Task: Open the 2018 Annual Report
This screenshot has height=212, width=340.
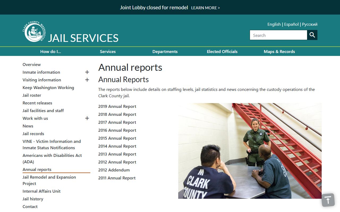Action: pyautogui.click(x=117, y=114)
